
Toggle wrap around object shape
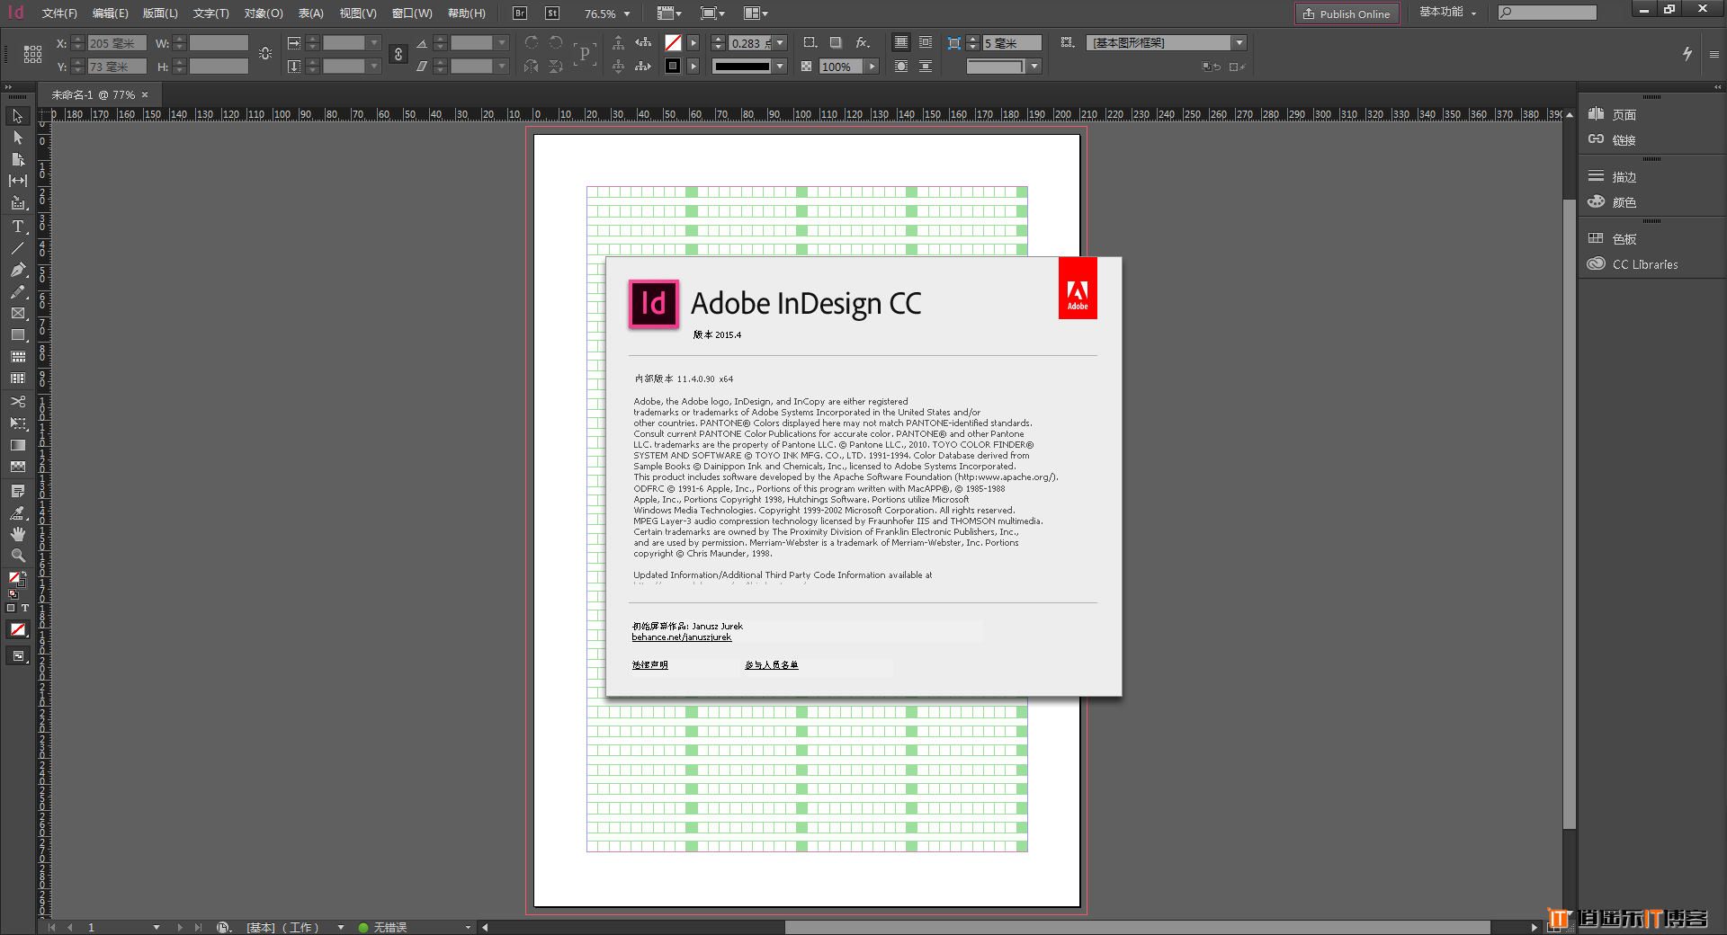pyautogui.click(x=900, y=67)
